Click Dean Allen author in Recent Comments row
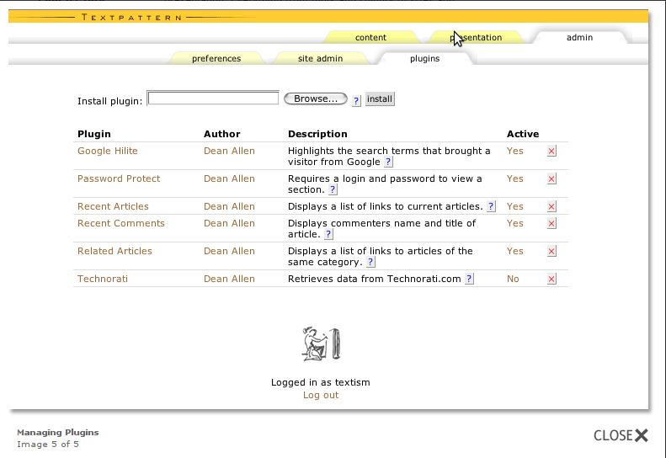This screenshot has width=666, height=458. (x=229, y=223)
